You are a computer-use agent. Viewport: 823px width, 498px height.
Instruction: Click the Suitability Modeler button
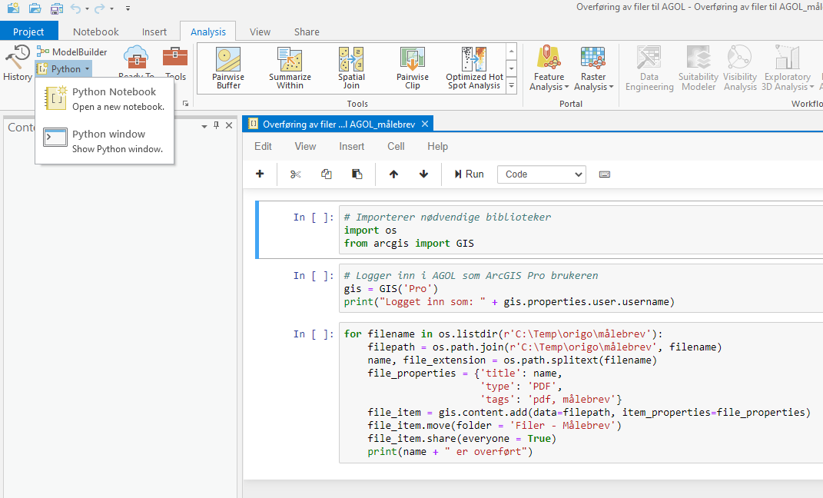pyautogui.click(x=699, y=68)
